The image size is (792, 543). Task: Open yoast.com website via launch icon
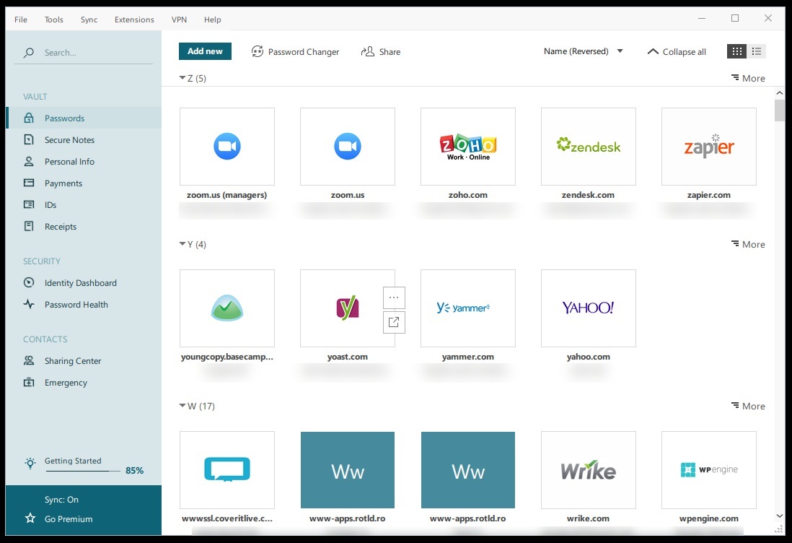click(x=394, y=322)
